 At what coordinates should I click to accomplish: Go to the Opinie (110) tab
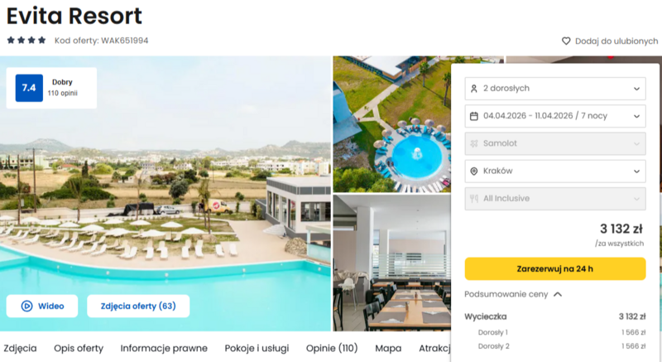(x=332, y=349)
